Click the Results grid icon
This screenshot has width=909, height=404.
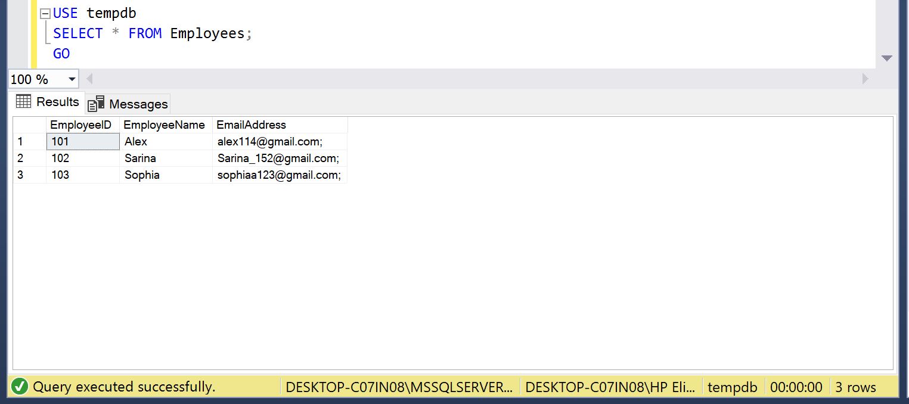pyautogui.click(x=23, y=101)
